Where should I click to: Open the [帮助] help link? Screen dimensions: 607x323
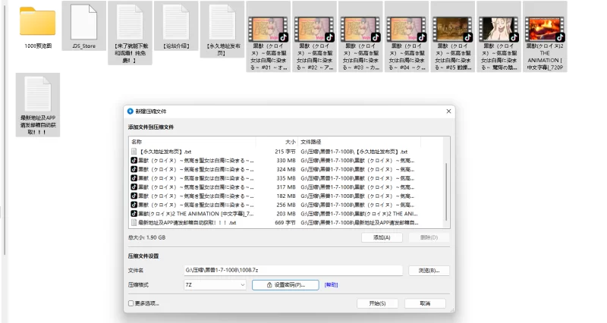331,285
